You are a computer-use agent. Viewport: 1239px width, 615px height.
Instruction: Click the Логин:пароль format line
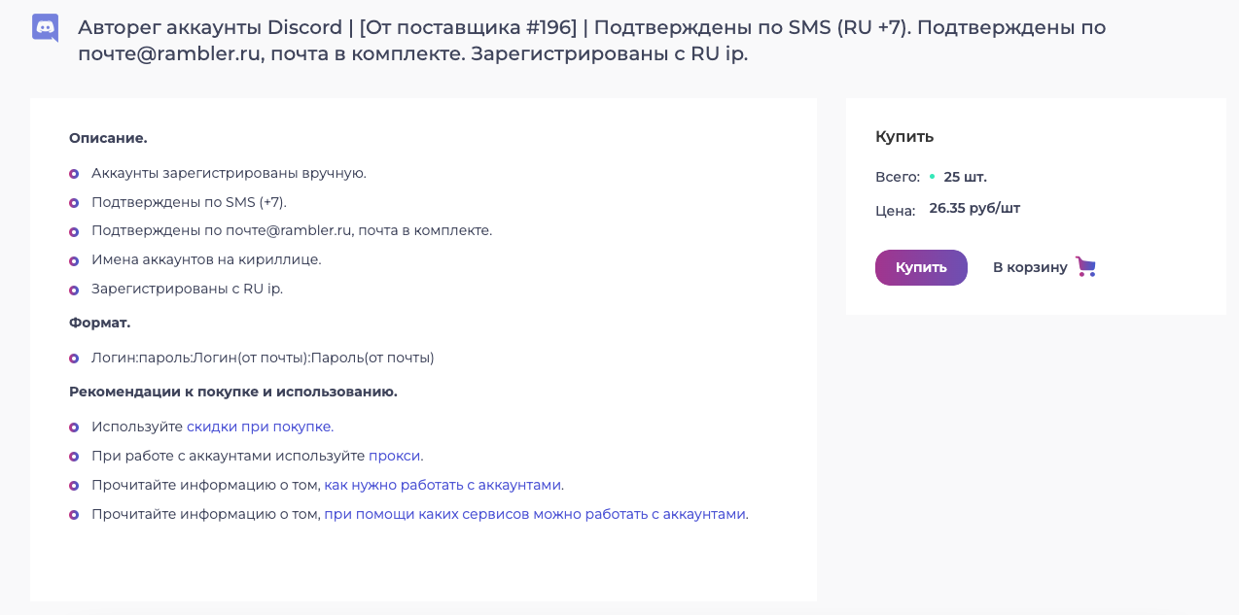tap(263, 358)
